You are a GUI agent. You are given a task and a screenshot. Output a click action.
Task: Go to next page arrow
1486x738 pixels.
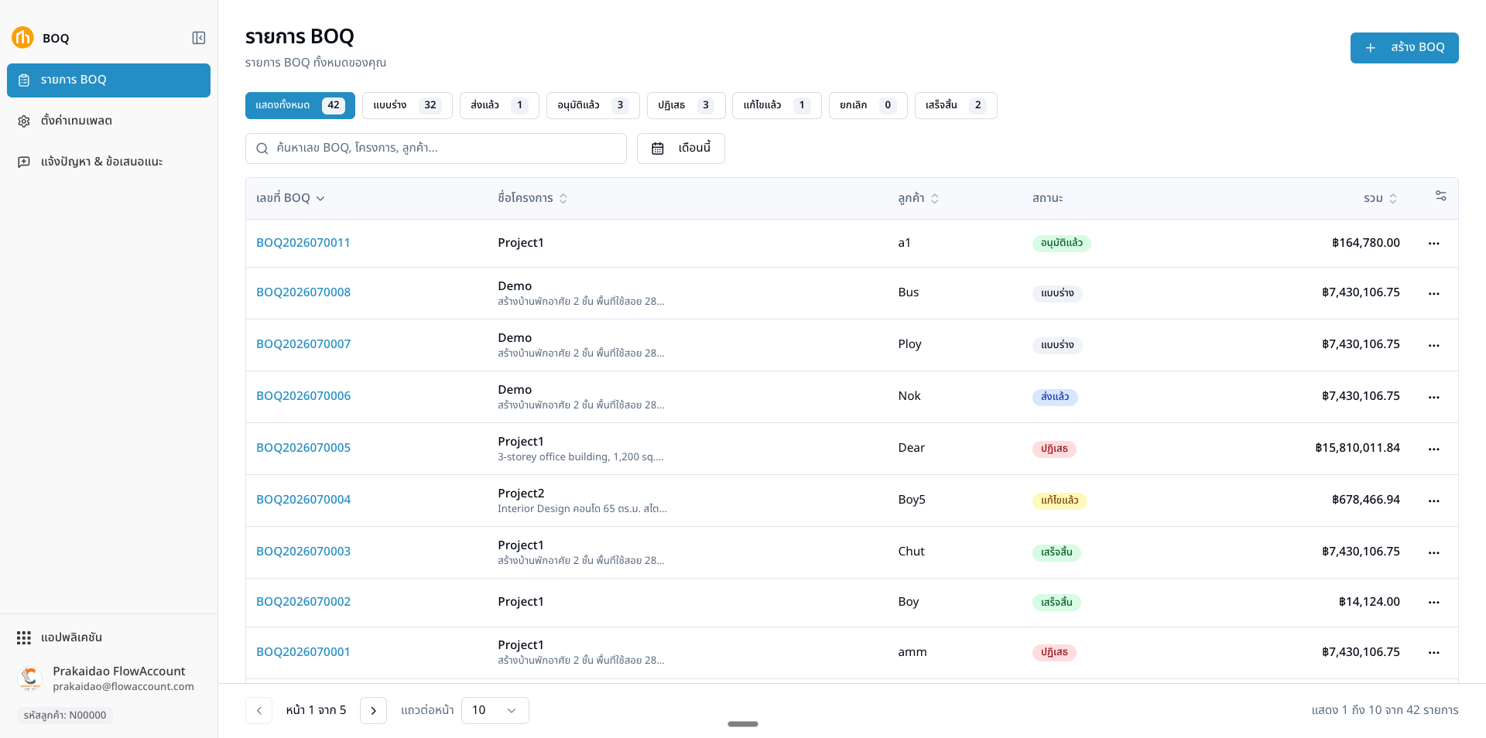[373, 710]
